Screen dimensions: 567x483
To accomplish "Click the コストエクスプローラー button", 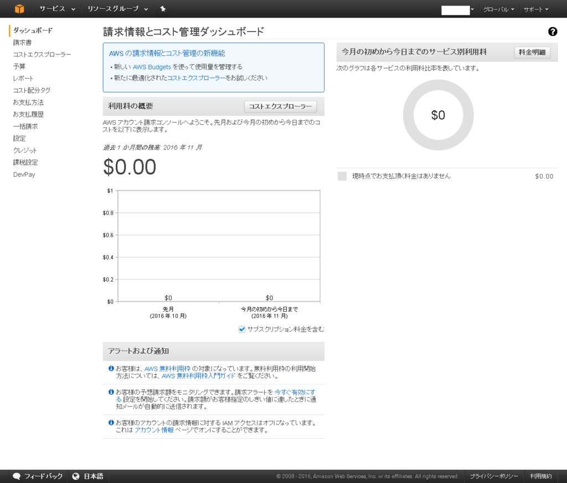I will click(x=281, y=106).
